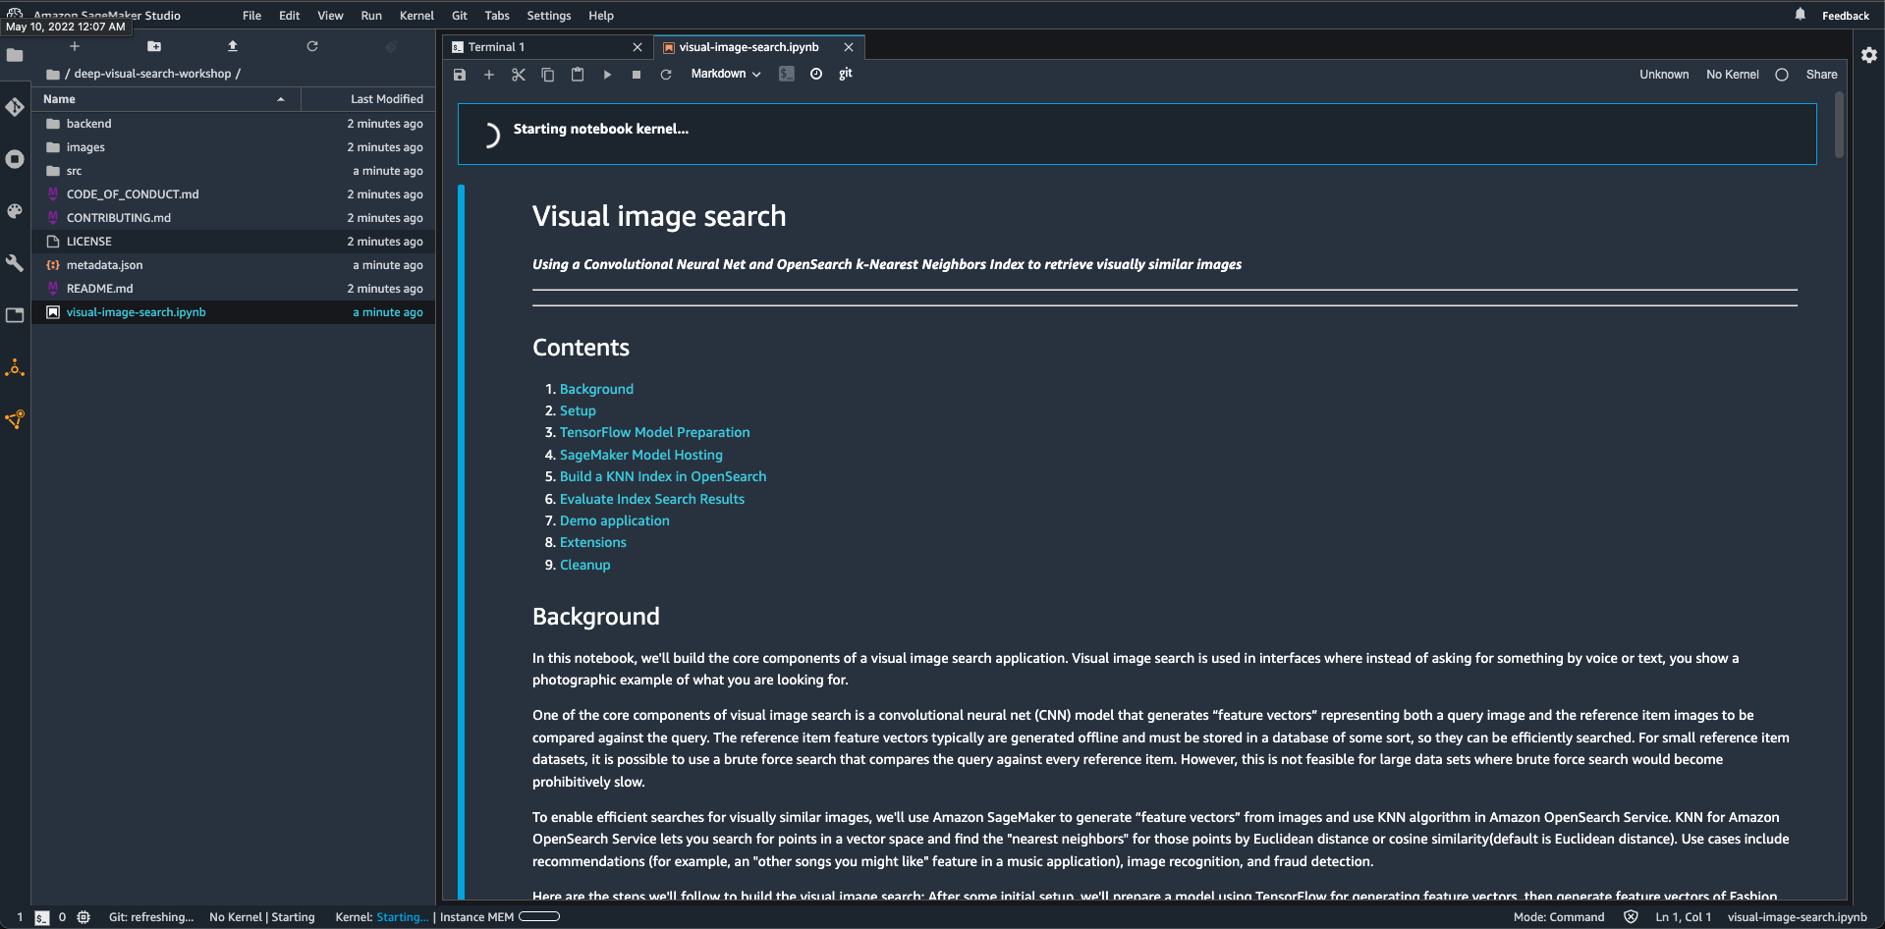Copy the selected cell
The image size is (1885, 929).
pyautogui.click(x=548, y=75)
